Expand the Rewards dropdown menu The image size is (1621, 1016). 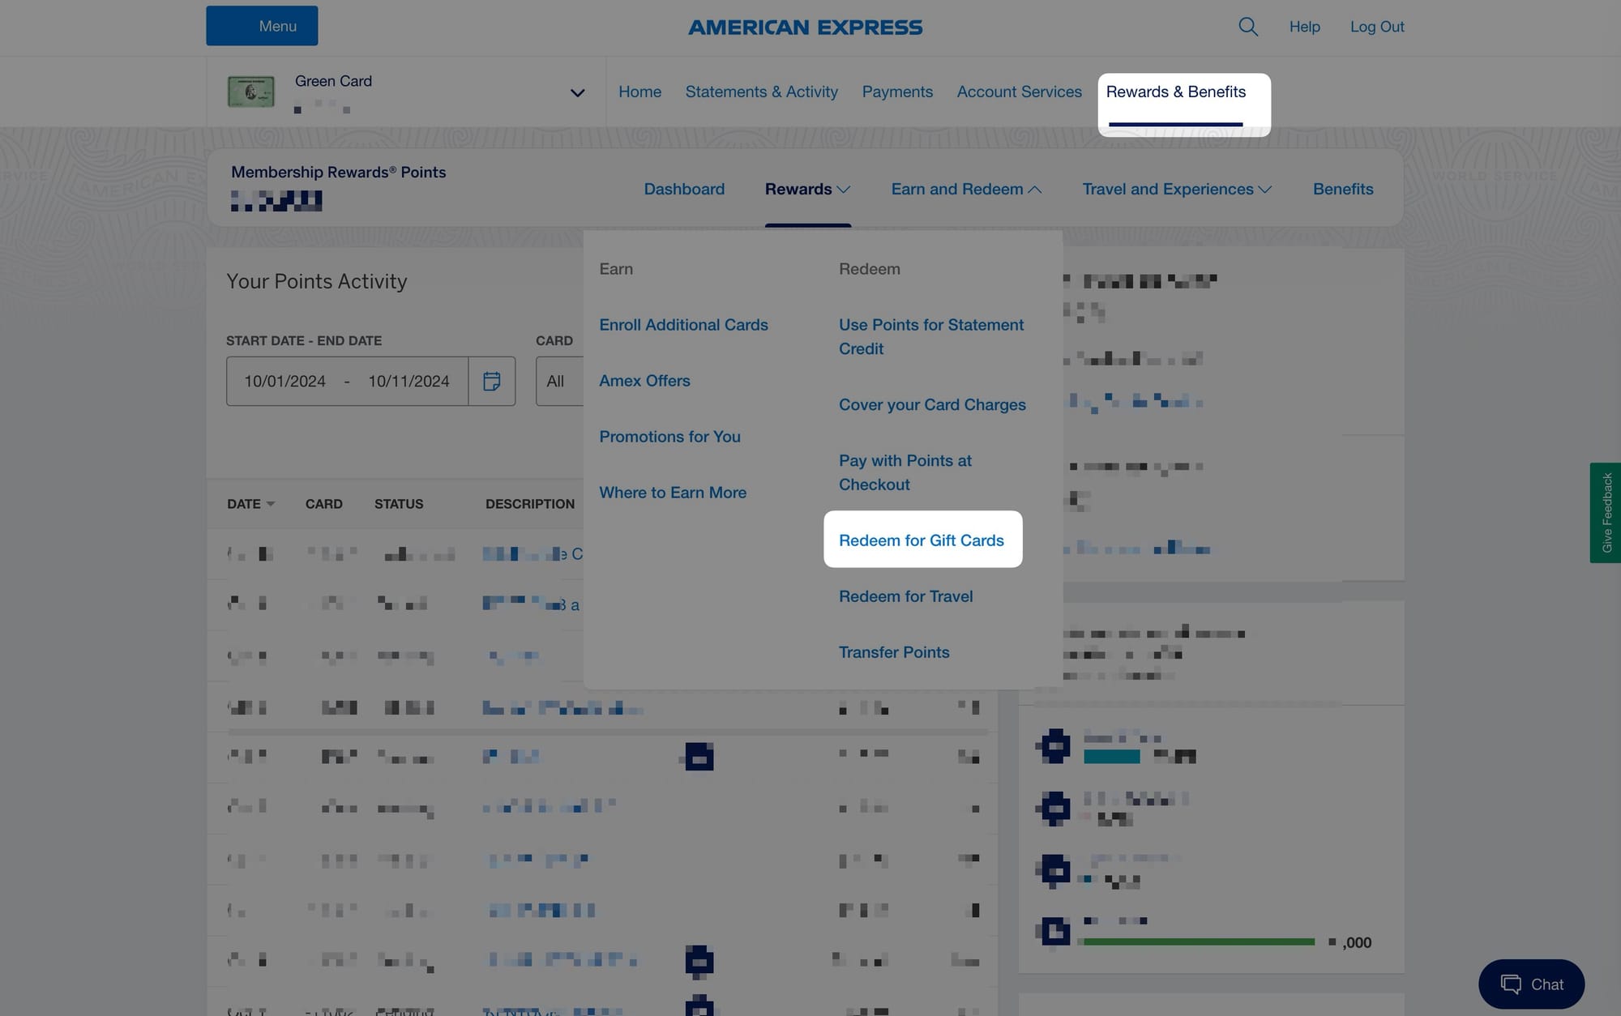click(x=807, y=189)
